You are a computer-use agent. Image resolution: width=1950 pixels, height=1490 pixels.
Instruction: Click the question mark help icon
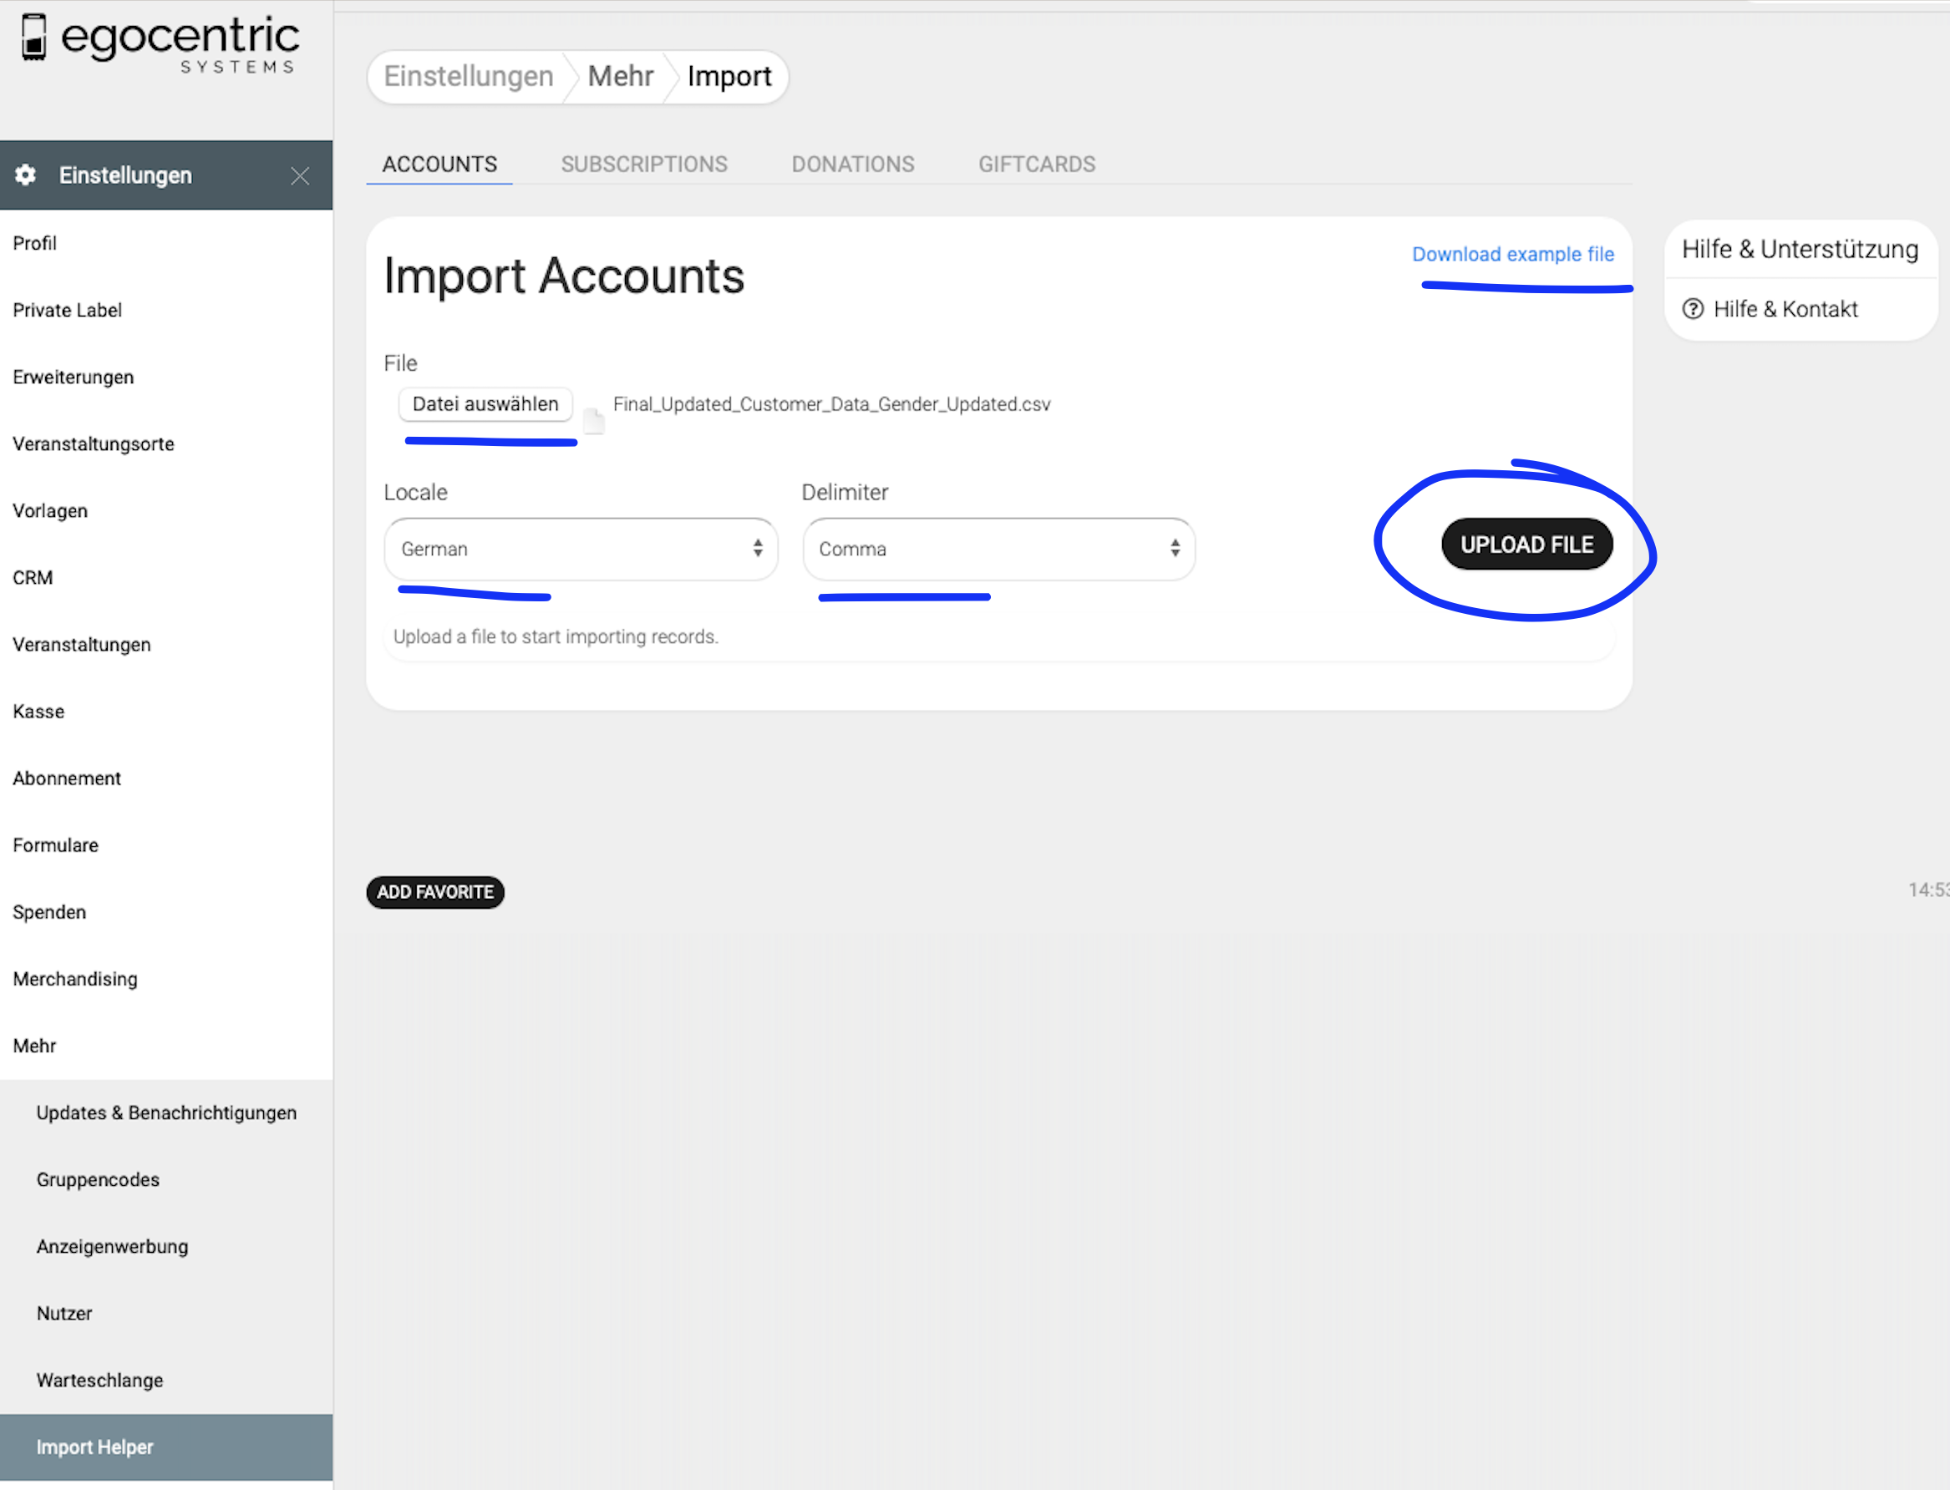pyautogui.click(x=1693, y=309)
